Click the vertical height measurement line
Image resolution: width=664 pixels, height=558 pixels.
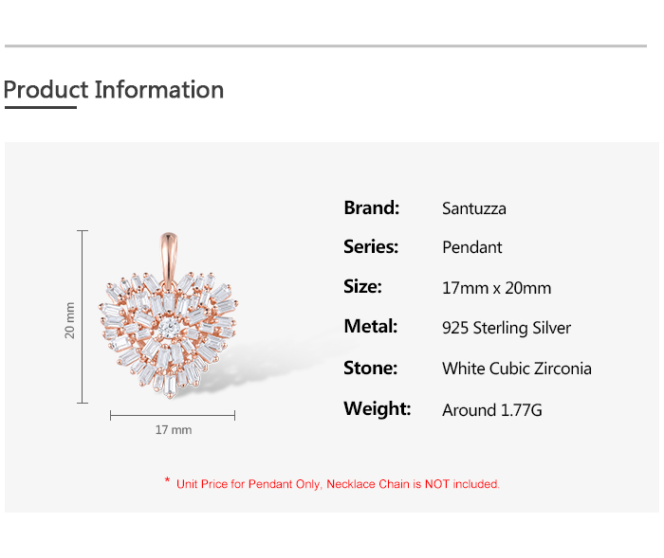(83, 316)
